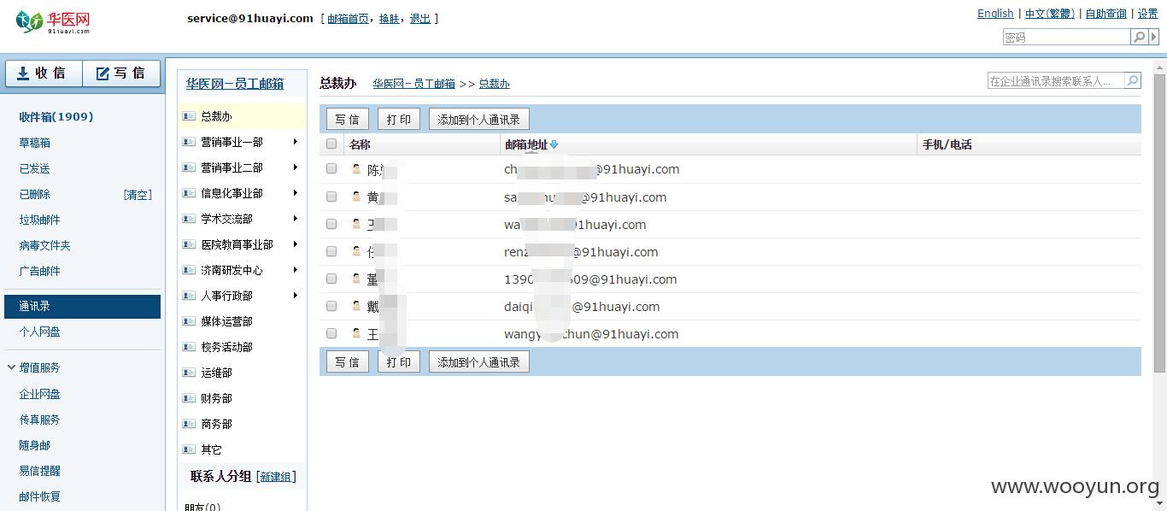Screen dimensions: 1167x511
Task: Click the bottom 打印 button
Action: (x=399, y=362)
